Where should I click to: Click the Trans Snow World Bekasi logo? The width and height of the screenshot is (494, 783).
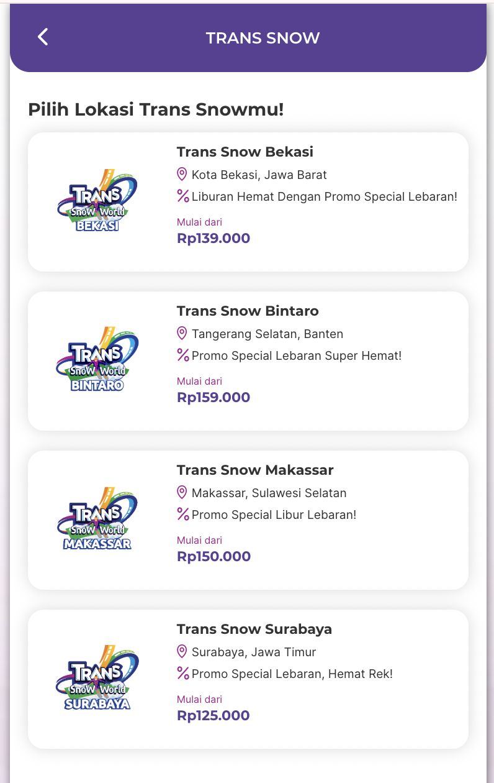pyautogui.click(x=97, y=201)
